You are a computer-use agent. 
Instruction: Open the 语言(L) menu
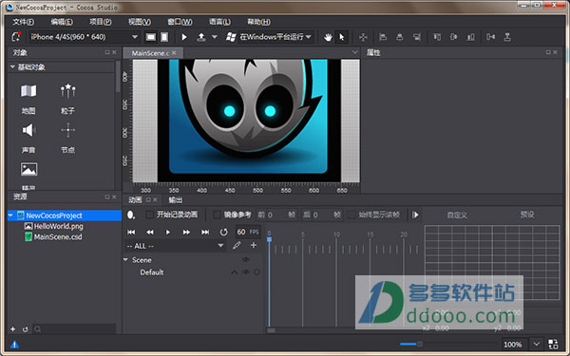(x=220, y=22)
